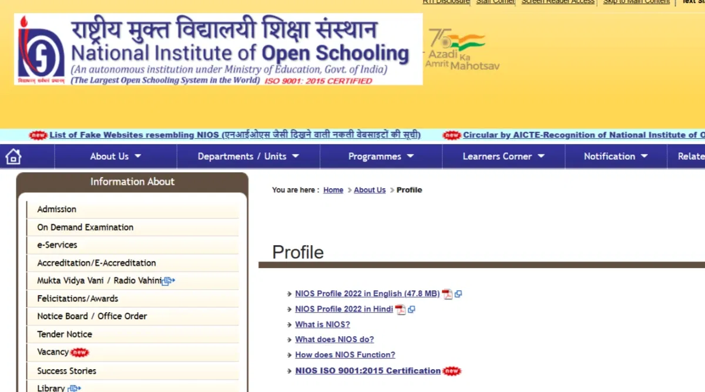Screen dimensions: 705x392
Task: Click PDF icon beside English profile link
Action: point(448,294)
